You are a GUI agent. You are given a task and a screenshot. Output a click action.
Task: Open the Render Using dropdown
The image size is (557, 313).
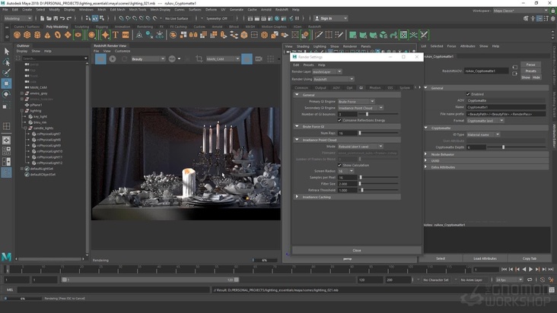coord(333,79)
